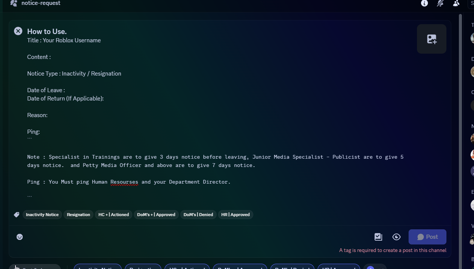
Task: Click the post title 'How to Use.'
Action: (x=47, y=31)
